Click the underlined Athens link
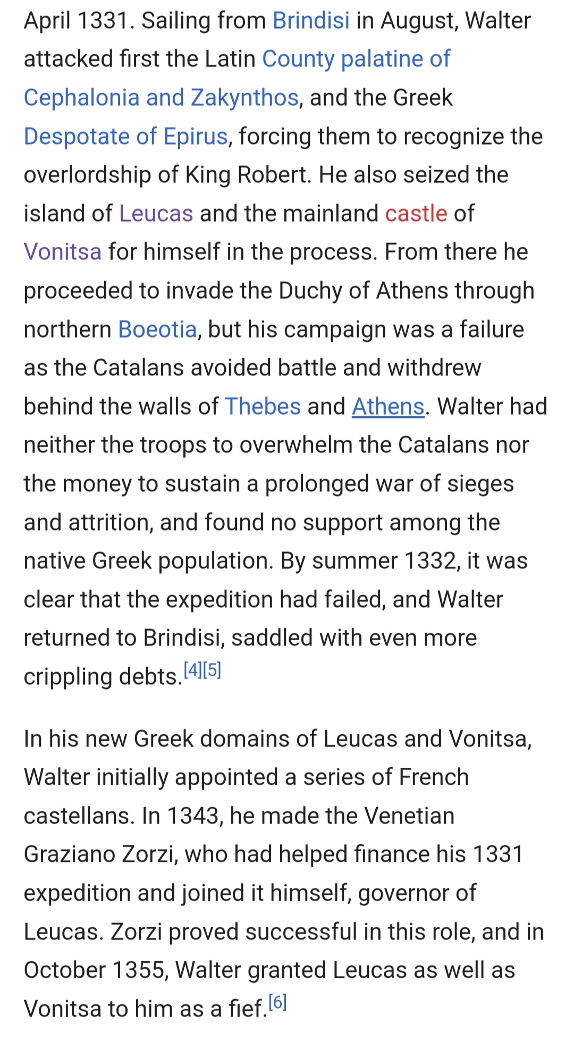This screenshot has height=1049, width=574. (x=388, y=407)
